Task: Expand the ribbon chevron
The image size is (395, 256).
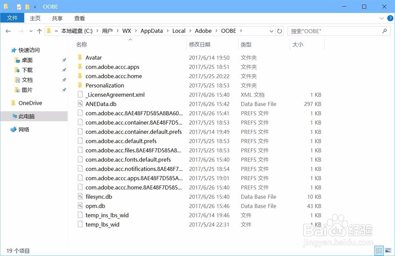Action: [382, 18]
